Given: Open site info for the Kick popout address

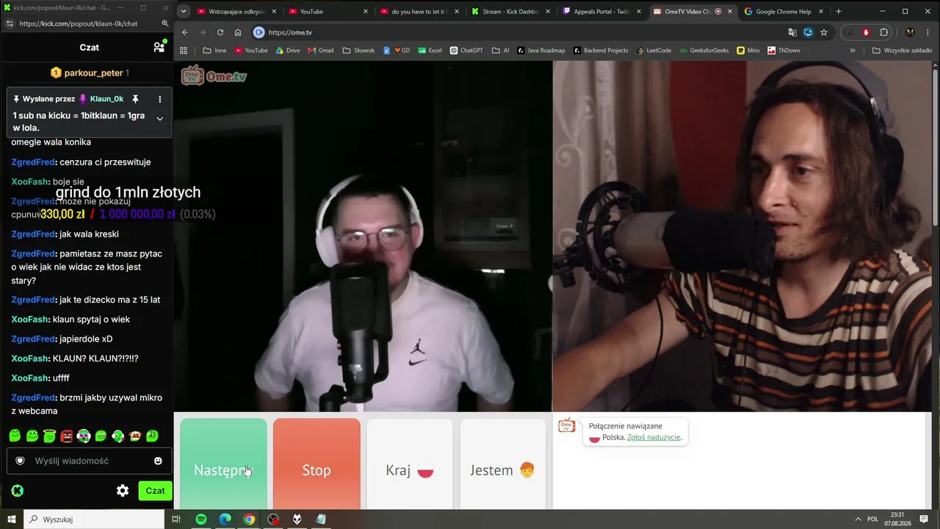Looking at the screenshot, I should [x=9, y=24].
